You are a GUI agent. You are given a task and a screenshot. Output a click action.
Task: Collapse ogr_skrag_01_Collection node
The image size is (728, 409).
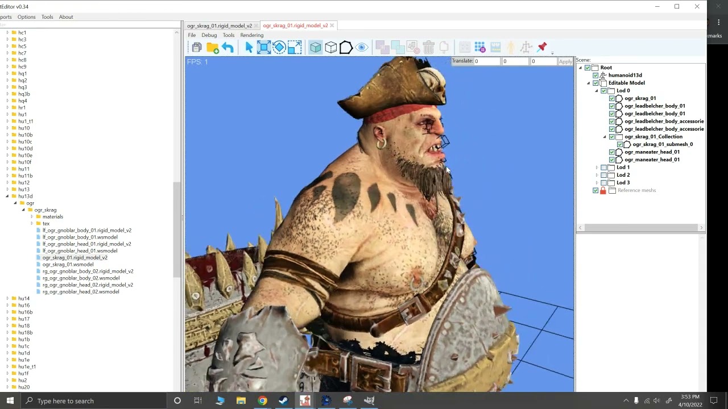pos(605,137)
